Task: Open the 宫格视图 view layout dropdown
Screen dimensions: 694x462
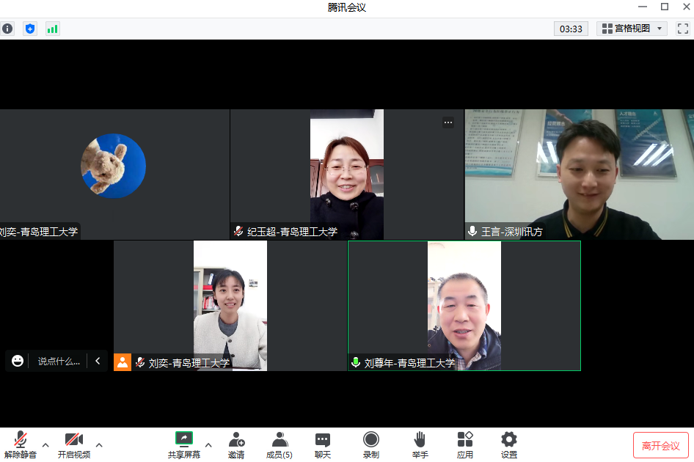Action: (632, 29)
